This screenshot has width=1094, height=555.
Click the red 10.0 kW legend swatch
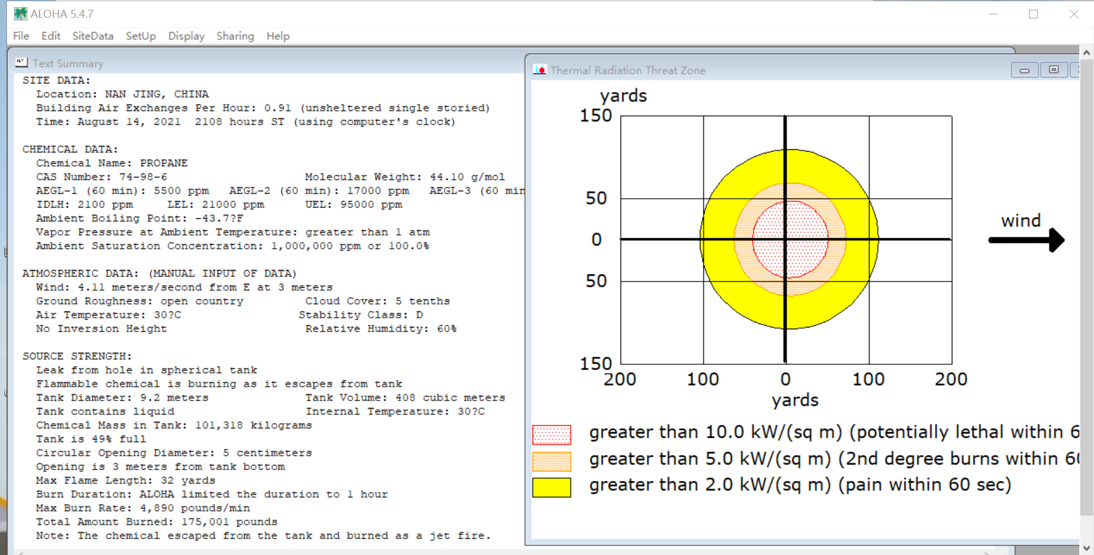552,435
